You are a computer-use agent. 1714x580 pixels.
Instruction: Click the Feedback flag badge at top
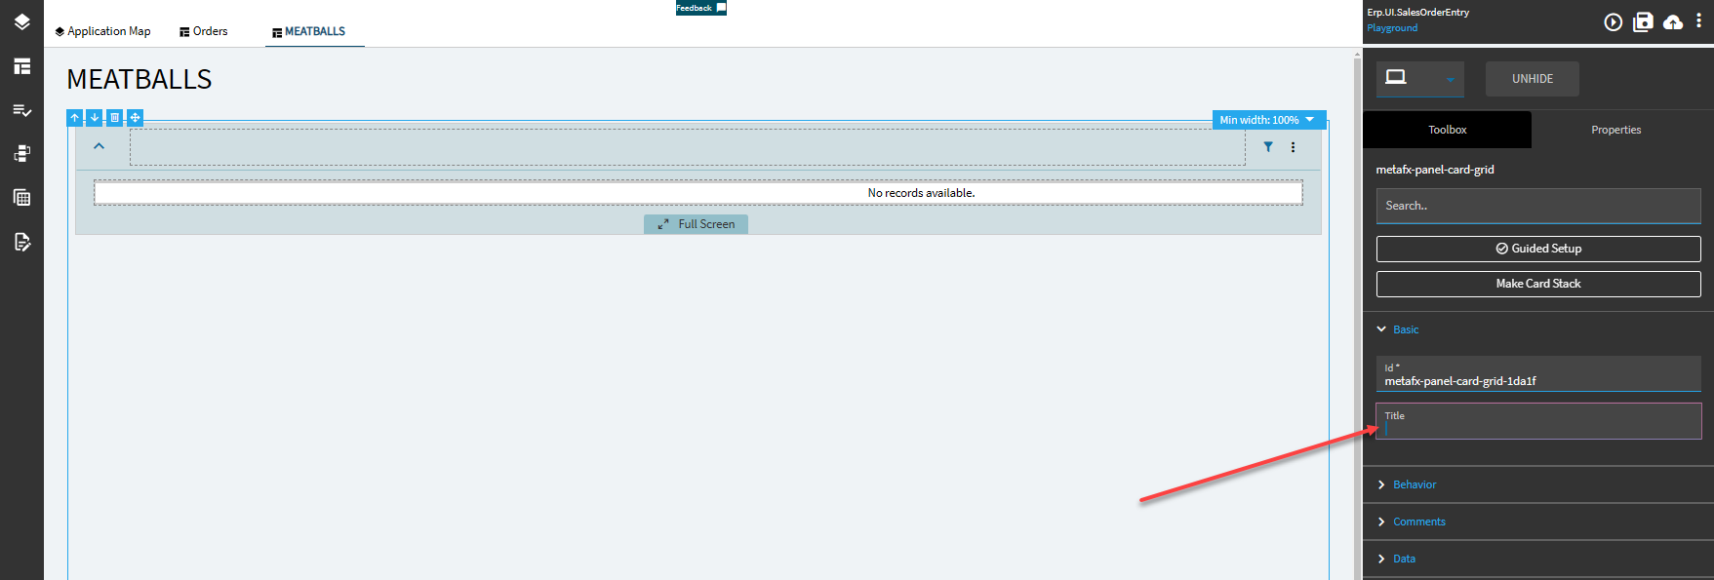[x=701, y=8]
